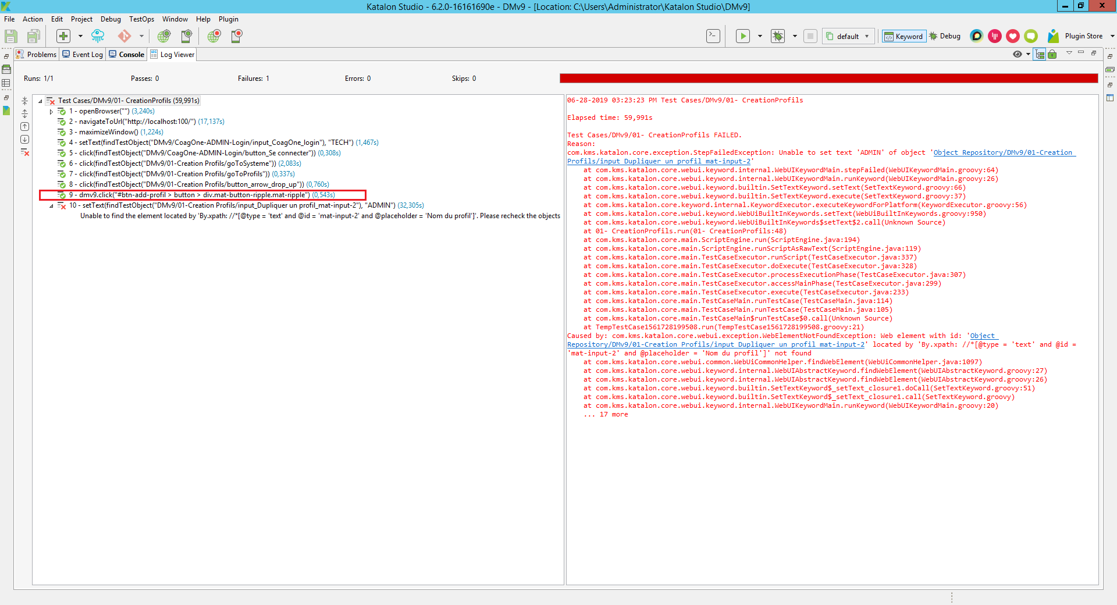This screenshot has width=1117, height=605.
Task: Start the Record Web tool
Action: pyautogui.click(x=214, y=36)
